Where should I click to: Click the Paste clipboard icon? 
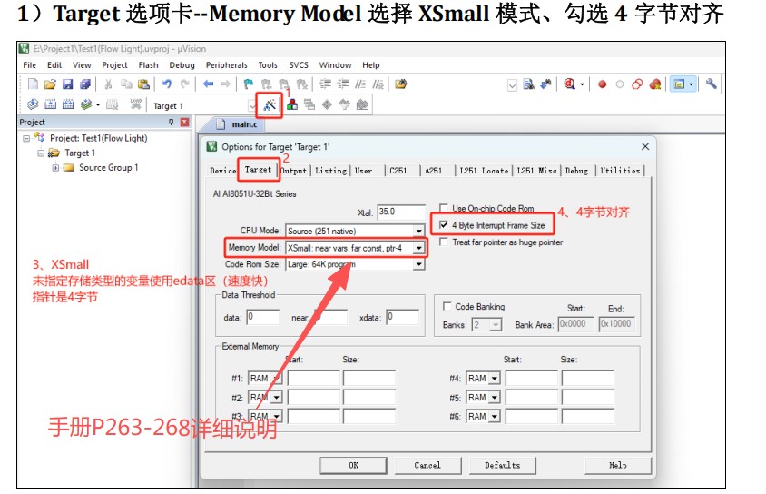pos(143,84)
